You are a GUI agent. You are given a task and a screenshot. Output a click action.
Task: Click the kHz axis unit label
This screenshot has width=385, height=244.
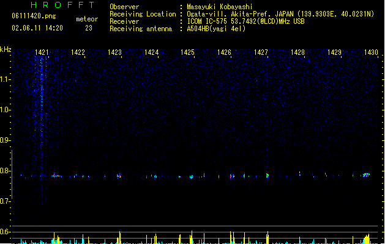point(6,49)
